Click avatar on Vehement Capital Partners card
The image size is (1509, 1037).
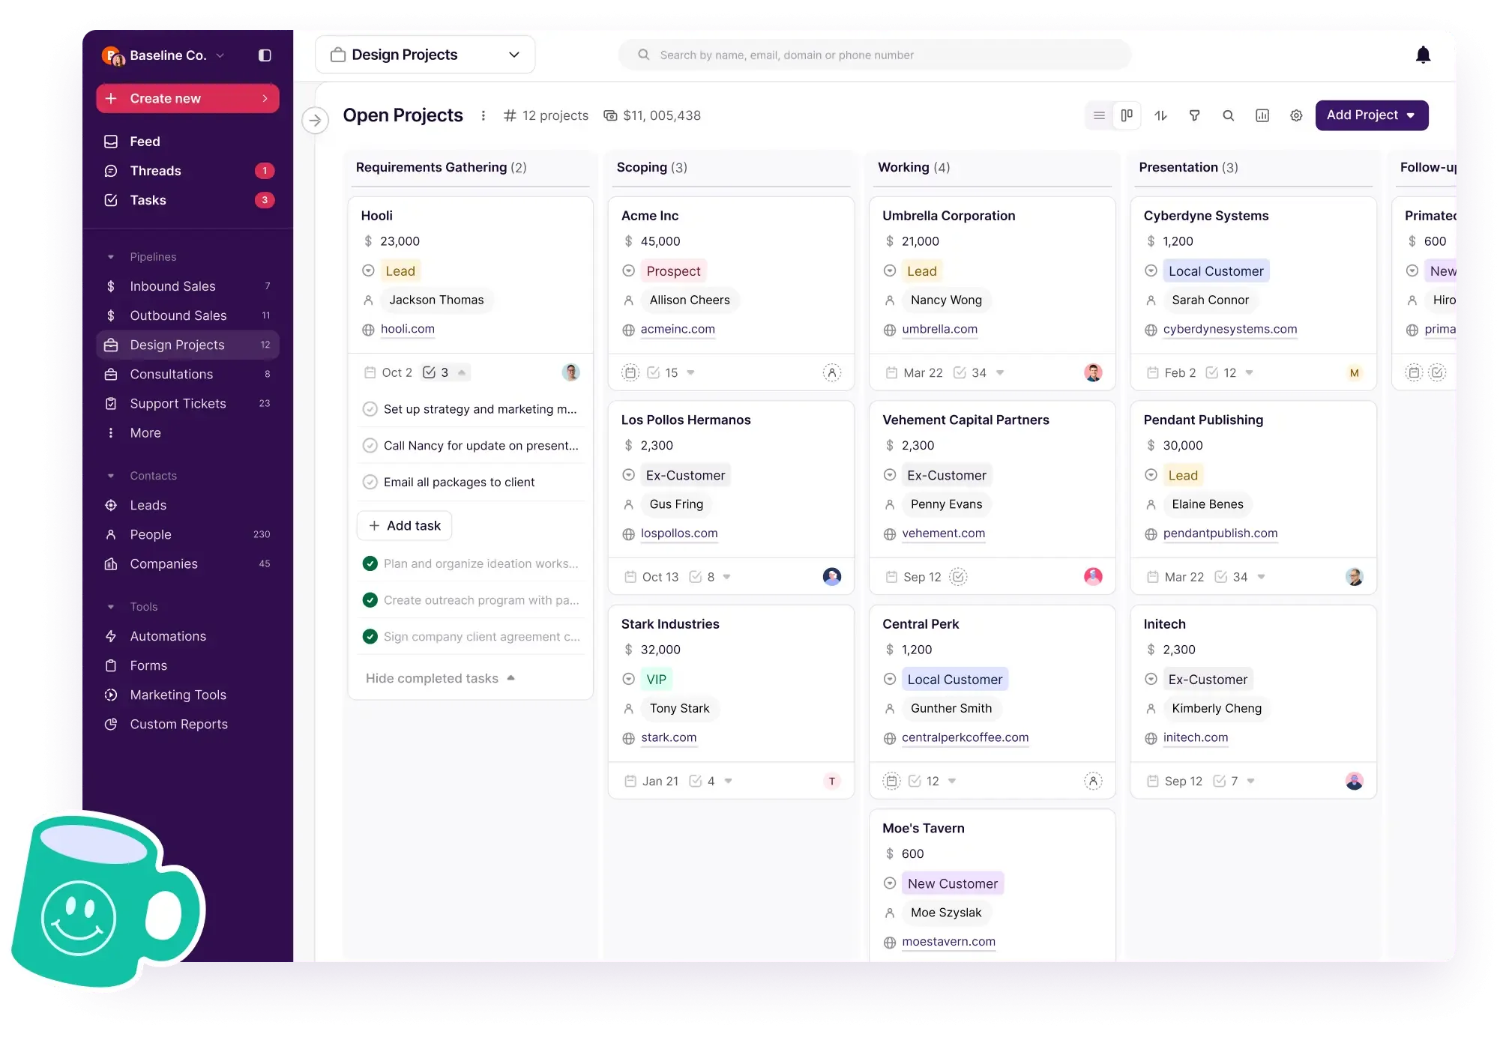pyautogui.click(x=1093, y=576)
